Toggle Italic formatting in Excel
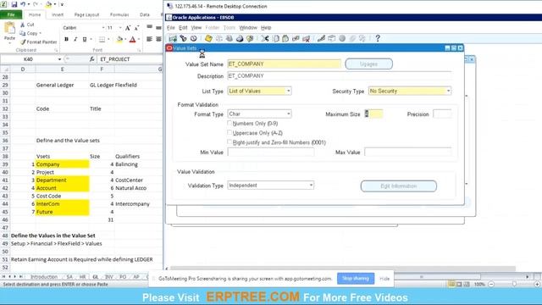This screenshot has width=542, height=305. pyautogui.click(x=75, y=40)
